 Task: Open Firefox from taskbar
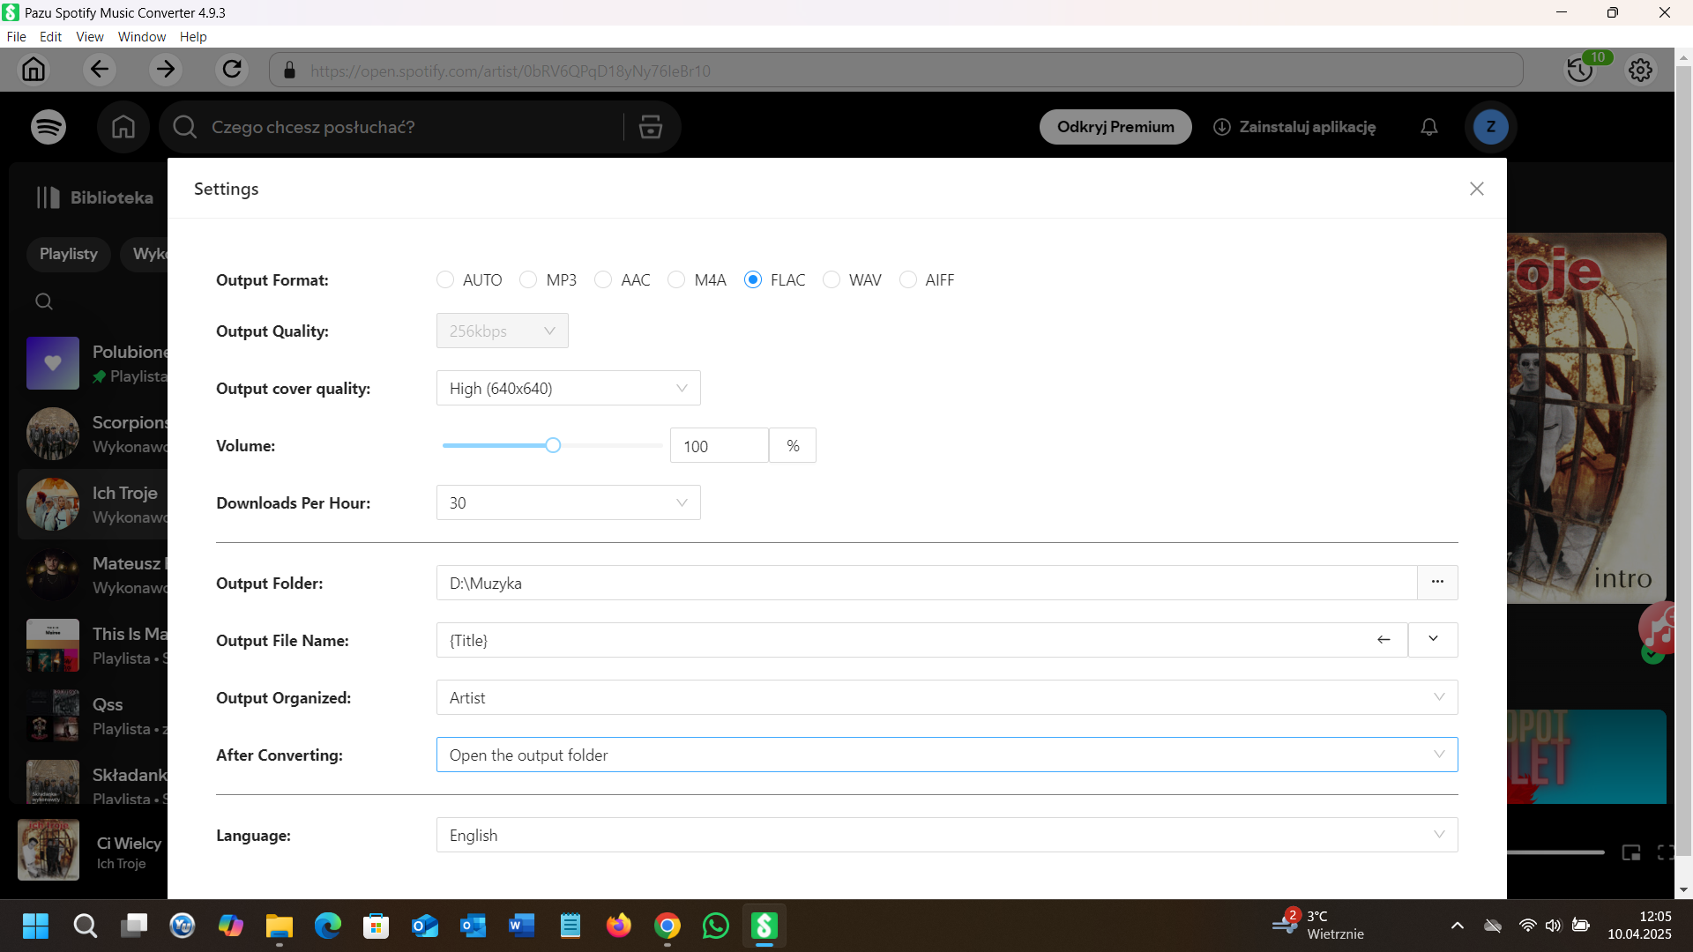(x=619, y=926)
